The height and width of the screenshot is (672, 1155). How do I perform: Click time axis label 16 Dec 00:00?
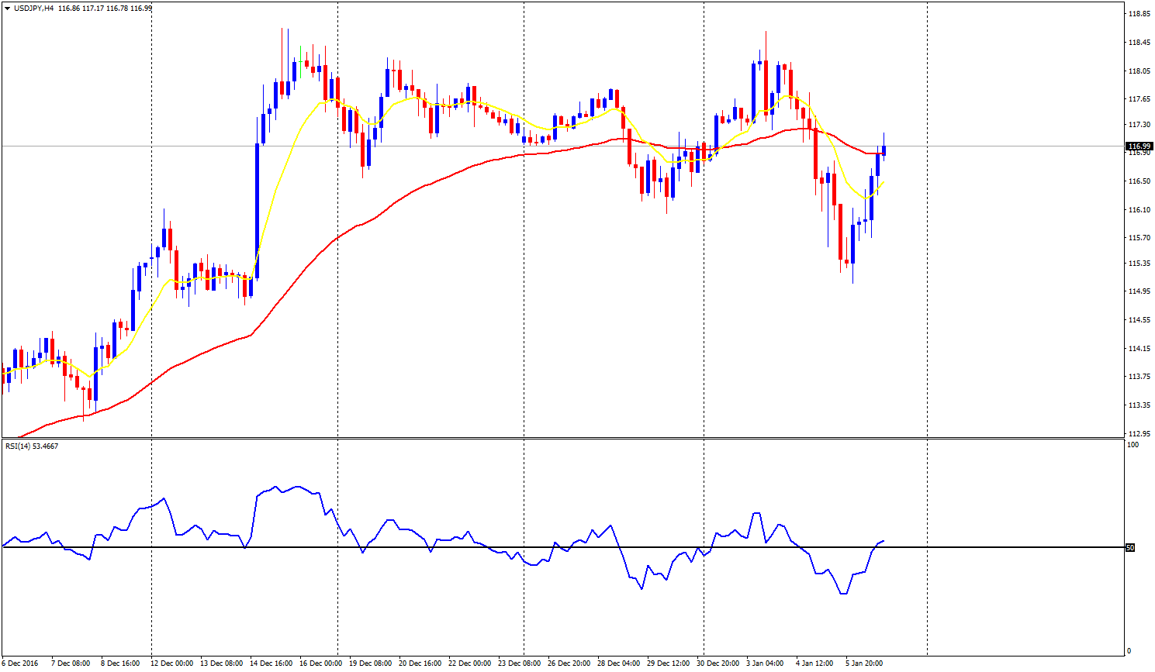(320, 663)
